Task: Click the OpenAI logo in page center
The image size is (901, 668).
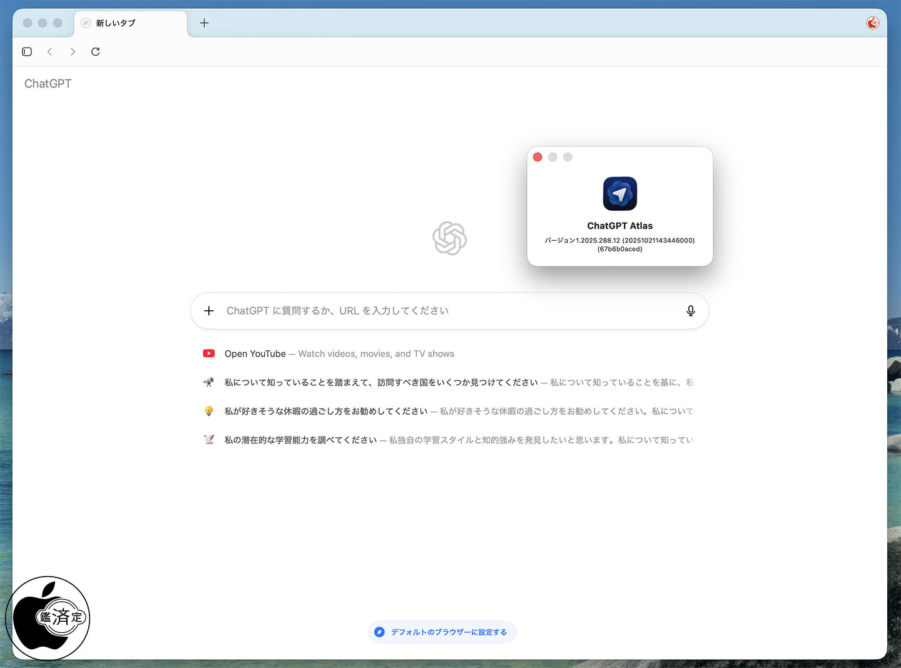Action: click(449, 238)
